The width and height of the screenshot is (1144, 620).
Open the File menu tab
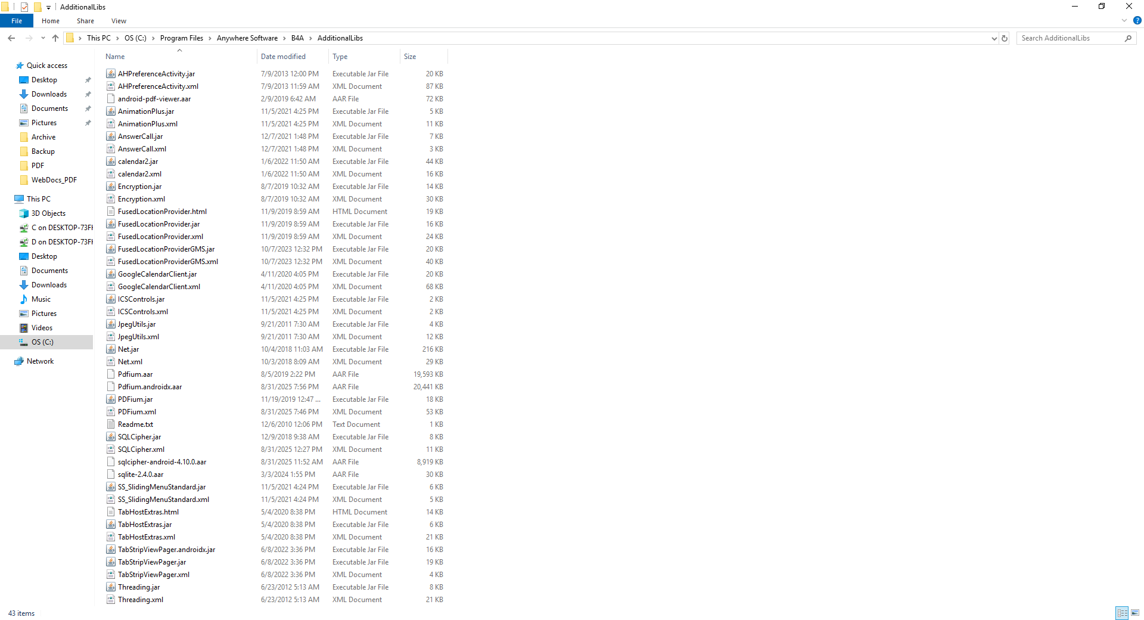(x=17, y=21)
